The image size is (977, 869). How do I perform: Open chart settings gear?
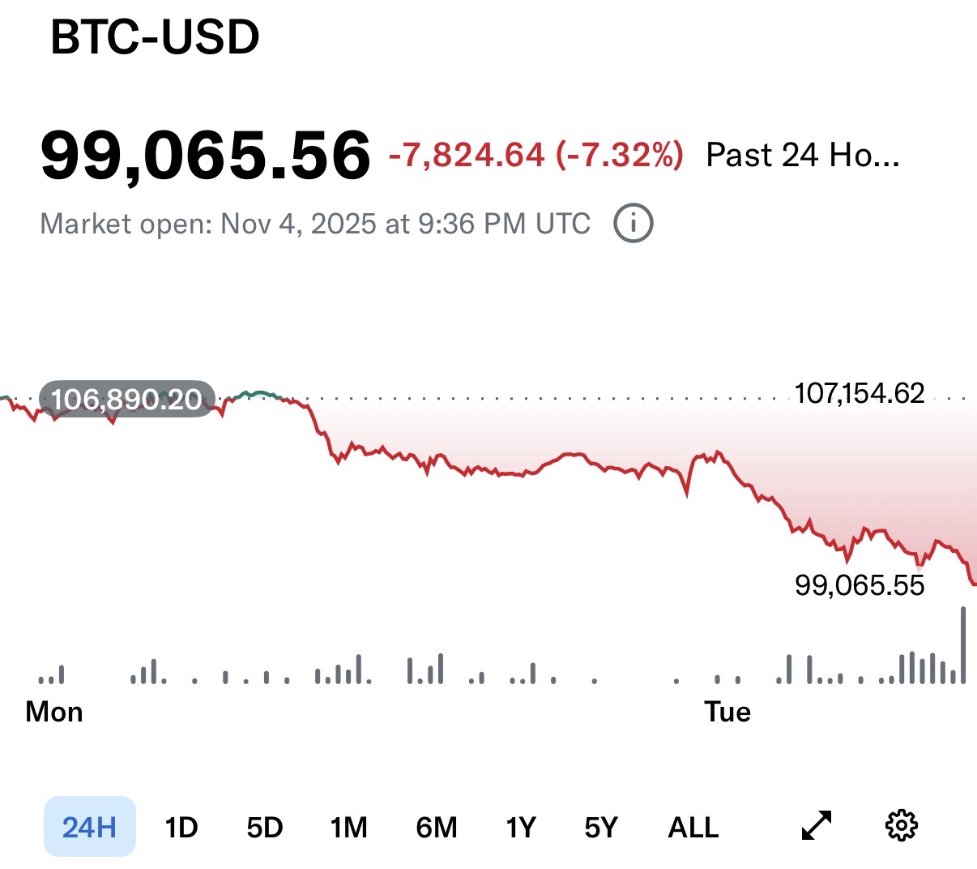pyautogui.click(x=901, y=826)
